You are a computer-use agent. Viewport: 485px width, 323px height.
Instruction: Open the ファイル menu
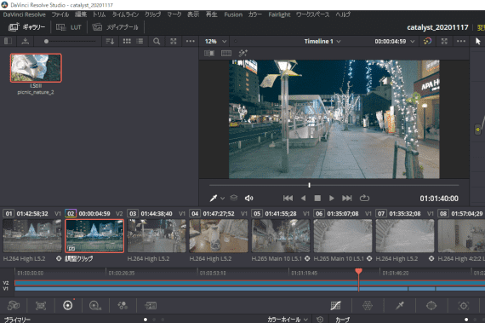coord(60,14)
